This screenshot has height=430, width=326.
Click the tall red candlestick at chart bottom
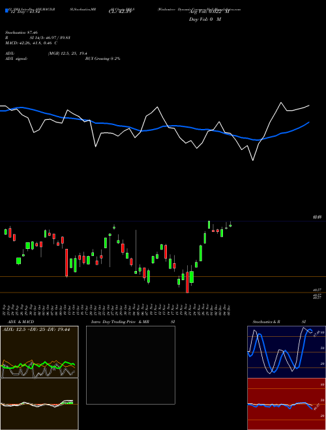[x=187, y=283]
